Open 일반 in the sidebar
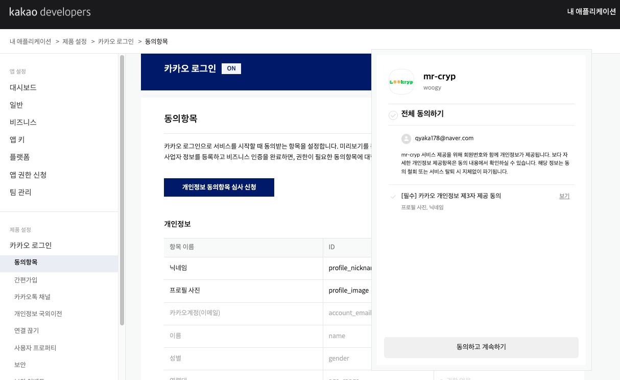Image resolution: width=620 pixels, height=380 pixels. (16, 105)
